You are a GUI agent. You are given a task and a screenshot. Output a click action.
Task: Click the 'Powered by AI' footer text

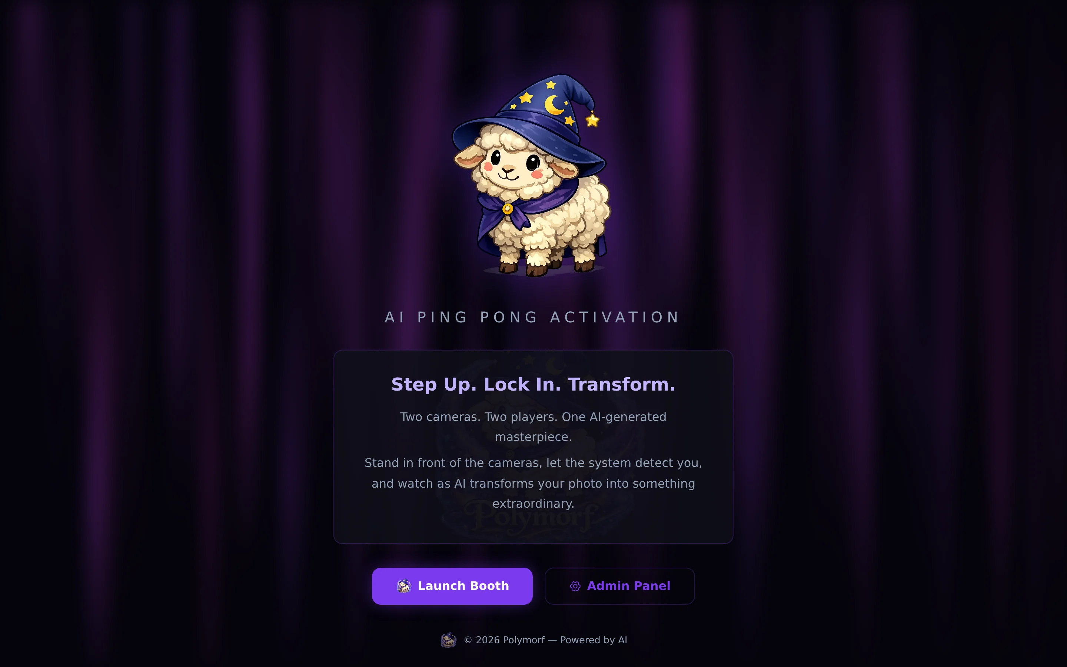[594, 640]
